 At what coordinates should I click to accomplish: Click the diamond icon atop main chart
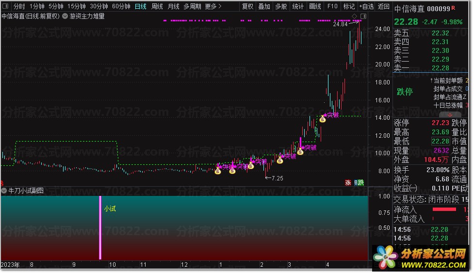click(x=354, y=16)
